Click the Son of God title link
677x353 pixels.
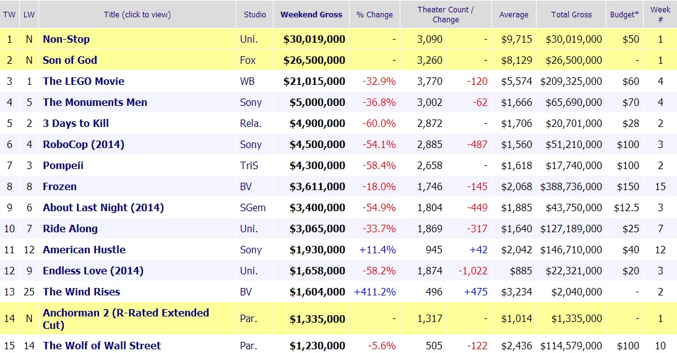coord(70,60)
